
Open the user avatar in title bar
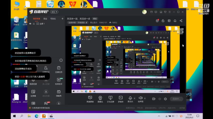coord(144,12)
